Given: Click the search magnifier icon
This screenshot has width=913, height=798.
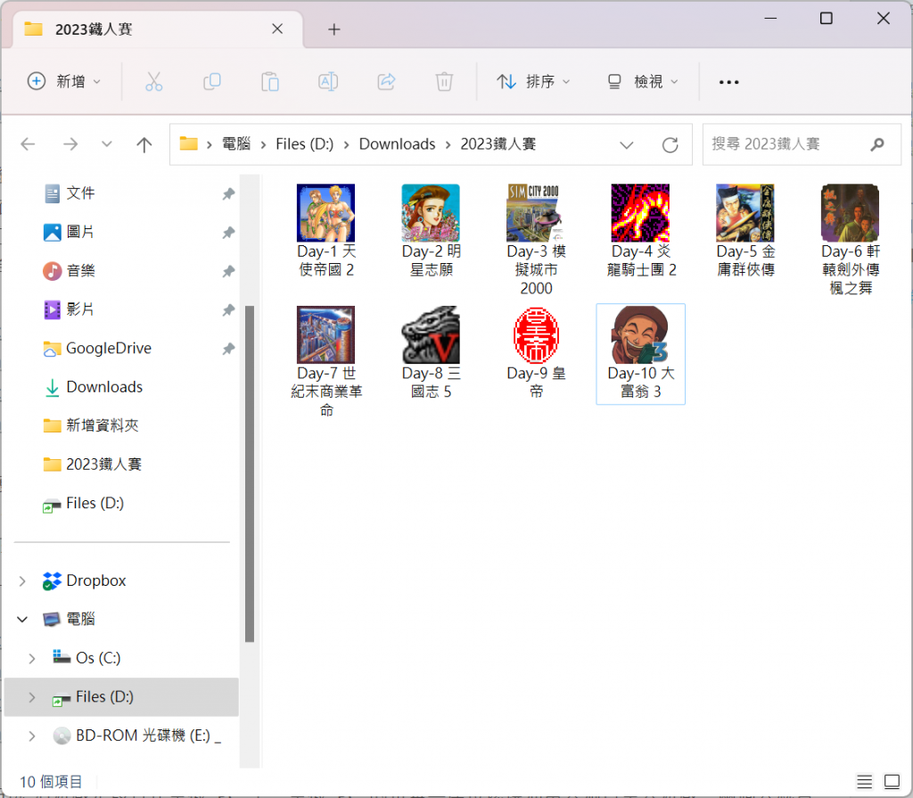Looking at the screenshot, I should [877, 144].
